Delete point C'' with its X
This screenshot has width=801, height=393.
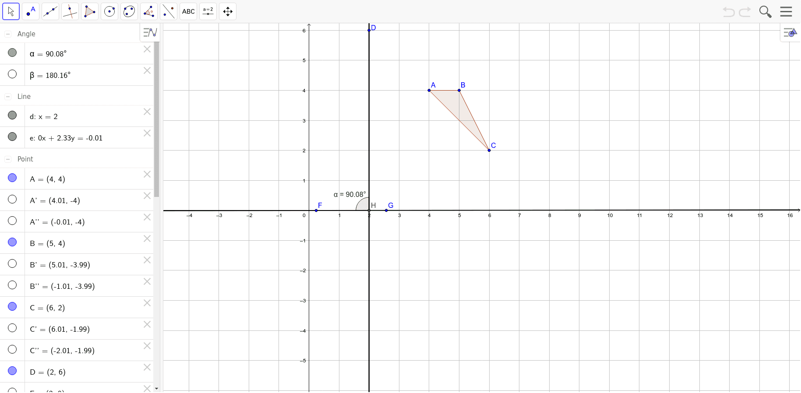(147, 346)
